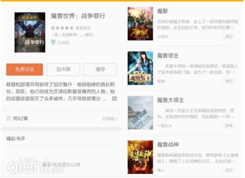This screenshot has width=245, height=178.
Task: Click the 奇幻 tag on 魔獸
Action: click(x=229, y=37)
